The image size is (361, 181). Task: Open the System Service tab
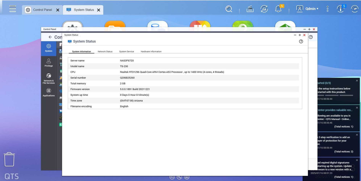(x=127, y=51)
